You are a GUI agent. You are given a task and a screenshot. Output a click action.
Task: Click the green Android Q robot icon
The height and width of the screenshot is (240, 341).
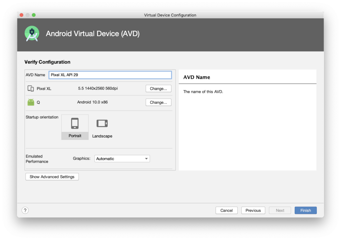[31, 102]
